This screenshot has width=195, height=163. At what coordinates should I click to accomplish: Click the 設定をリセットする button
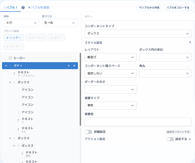178,132
